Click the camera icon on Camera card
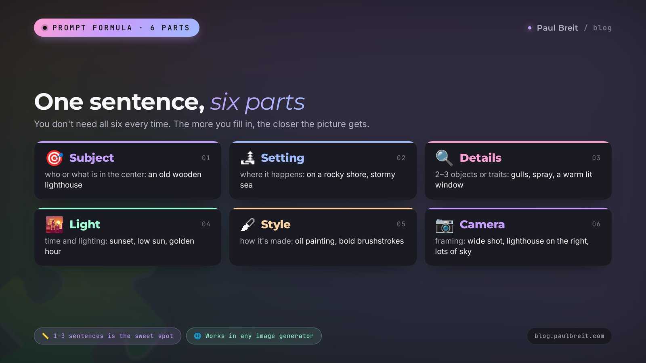The height and width of the screenshot is (363, 646). click(444, 225)
